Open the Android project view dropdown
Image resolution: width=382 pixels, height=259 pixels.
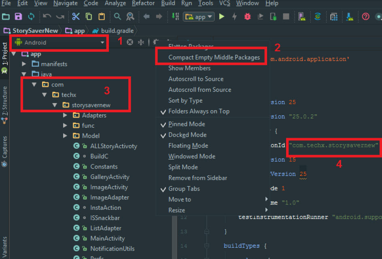[x=59, y=42]
